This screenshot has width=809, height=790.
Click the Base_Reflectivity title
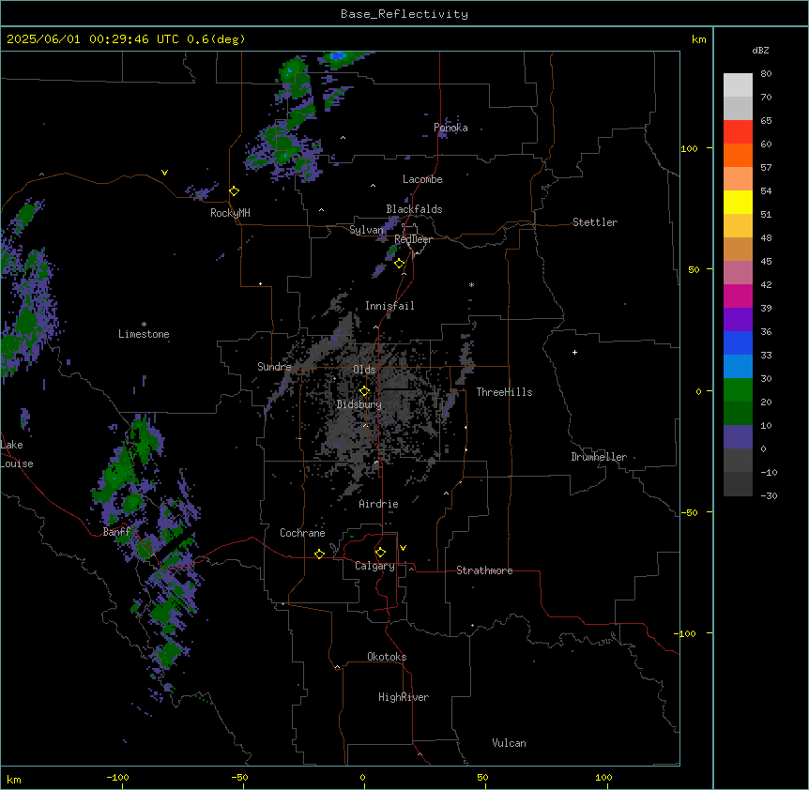(x=404, y=14)
